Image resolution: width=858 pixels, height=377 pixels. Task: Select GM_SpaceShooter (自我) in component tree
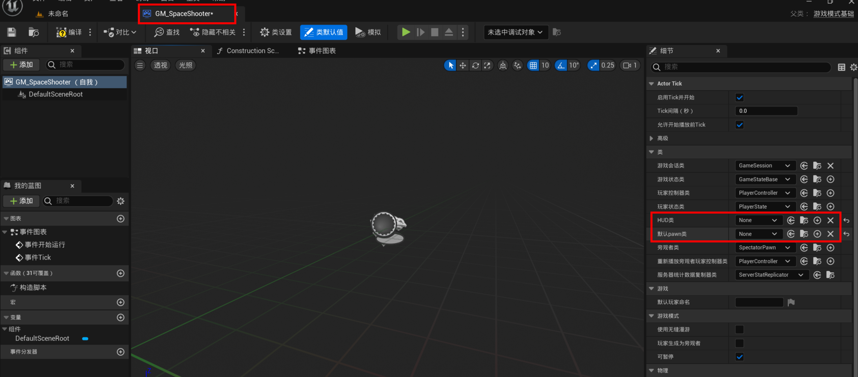click(x=64, y=82)
